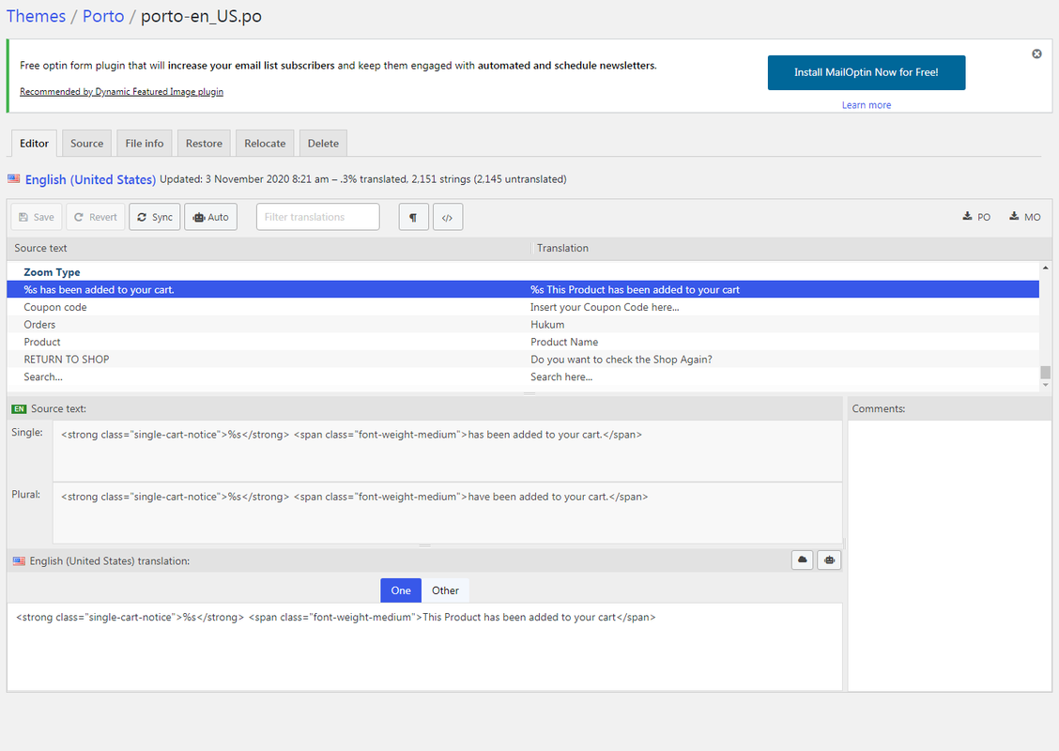This screenshot has height=751, width=1059.
Task: Open the Editor tab
Action: 34,144
